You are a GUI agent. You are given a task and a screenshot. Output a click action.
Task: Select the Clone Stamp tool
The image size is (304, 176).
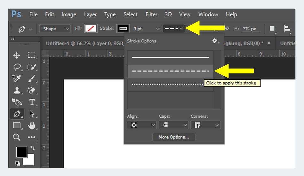tap(17, 91)
